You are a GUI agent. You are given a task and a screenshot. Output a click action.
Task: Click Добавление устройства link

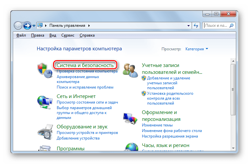pos(78,138)
